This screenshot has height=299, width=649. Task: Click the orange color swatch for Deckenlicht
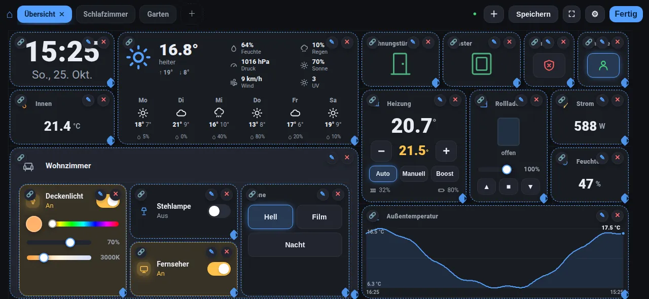click(34, 223)
